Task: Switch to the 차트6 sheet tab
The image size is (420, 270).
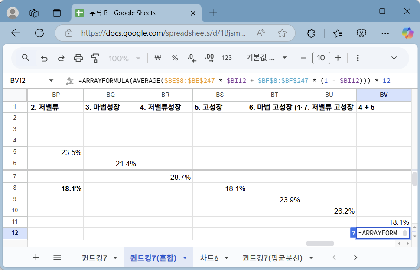Action: pos(209,258)
